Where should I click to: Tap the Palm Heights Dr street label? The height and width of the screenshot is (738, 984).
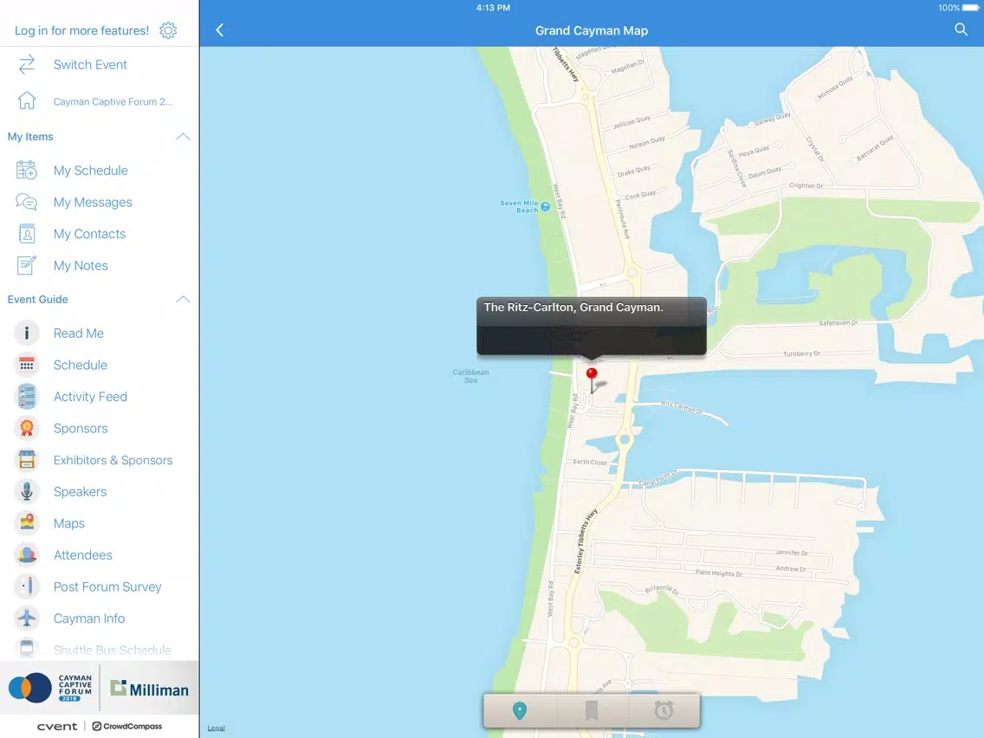719,573
